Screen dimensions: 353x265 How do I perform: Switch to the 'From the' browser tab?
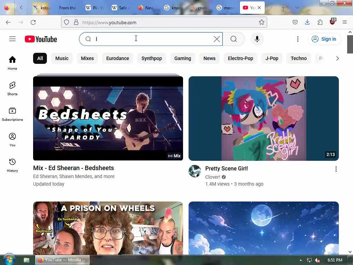(67, 8)
